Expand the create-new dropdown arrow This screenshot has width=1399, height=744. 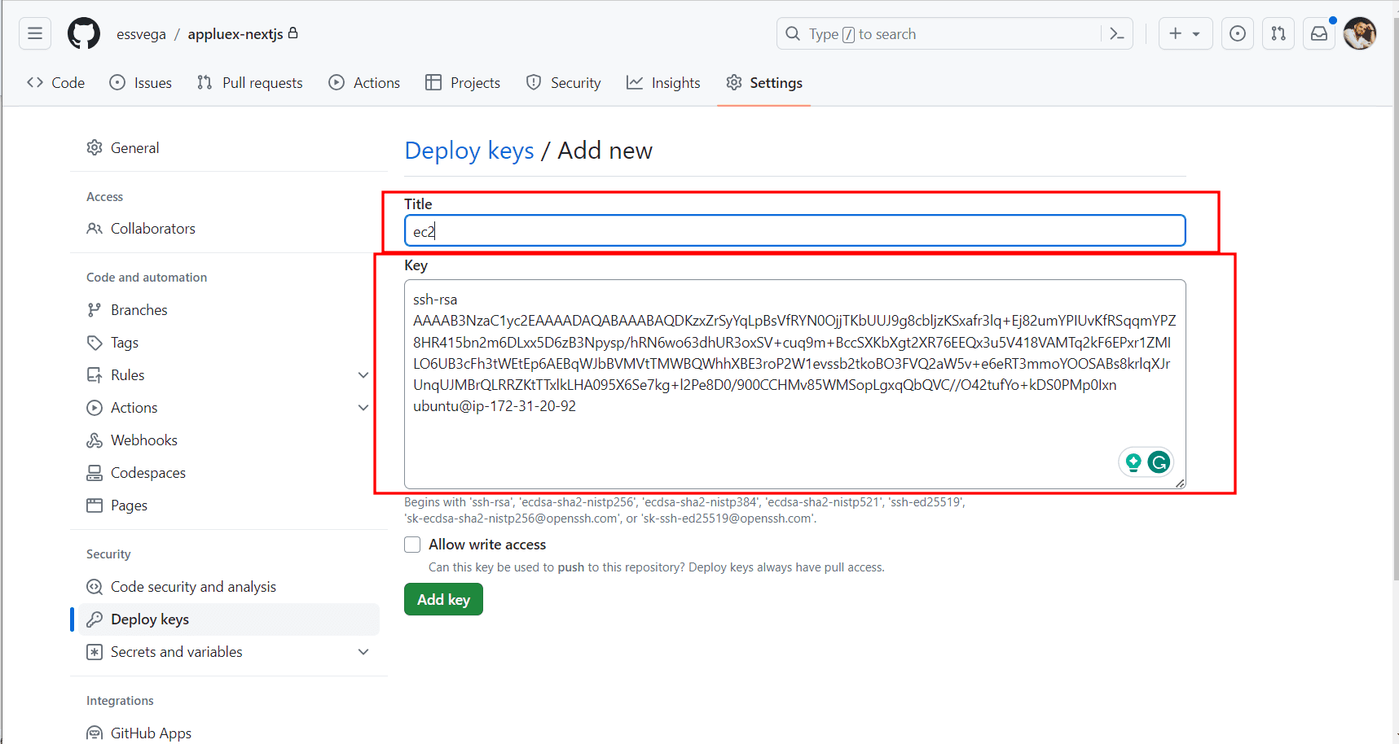pos(1196,34)
